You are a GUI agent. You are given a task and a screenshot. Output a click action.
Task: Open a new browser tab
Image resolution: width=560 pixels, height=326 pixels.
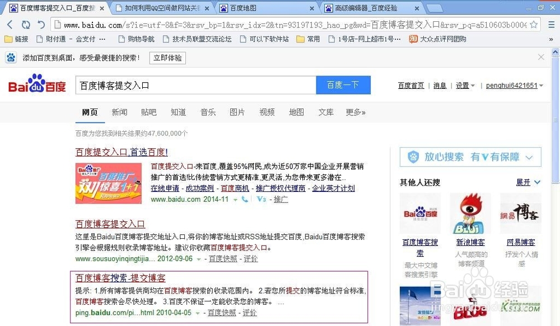[x=435, y=8]
